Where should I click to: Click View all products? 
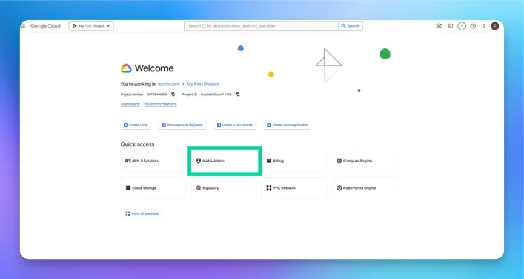(x=142, y=214)
